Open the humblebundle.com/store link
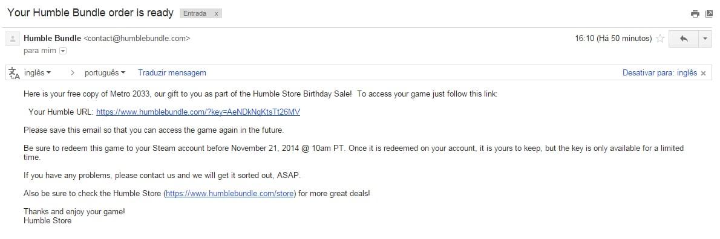The image size is (720, 239). click(229, 194)
